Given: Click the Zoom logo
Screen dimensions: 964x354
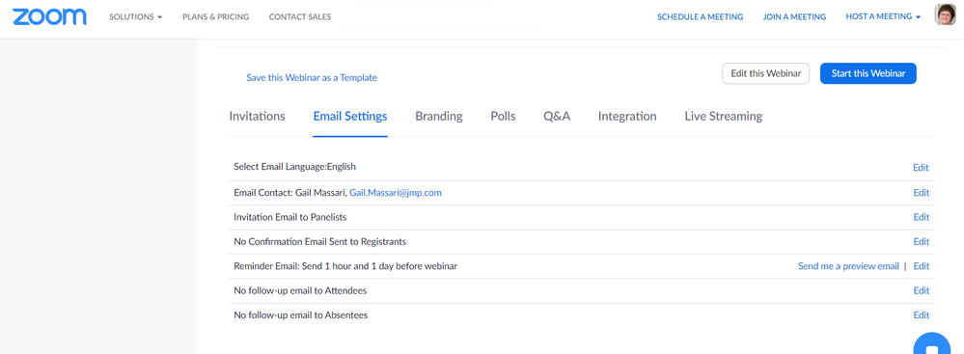Looking at the screenshot, I should pos(49,16).
